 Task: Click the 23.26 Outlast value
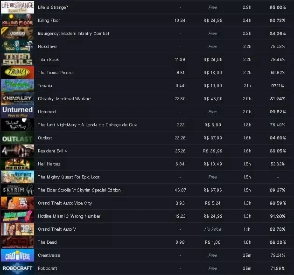[180, 138]
